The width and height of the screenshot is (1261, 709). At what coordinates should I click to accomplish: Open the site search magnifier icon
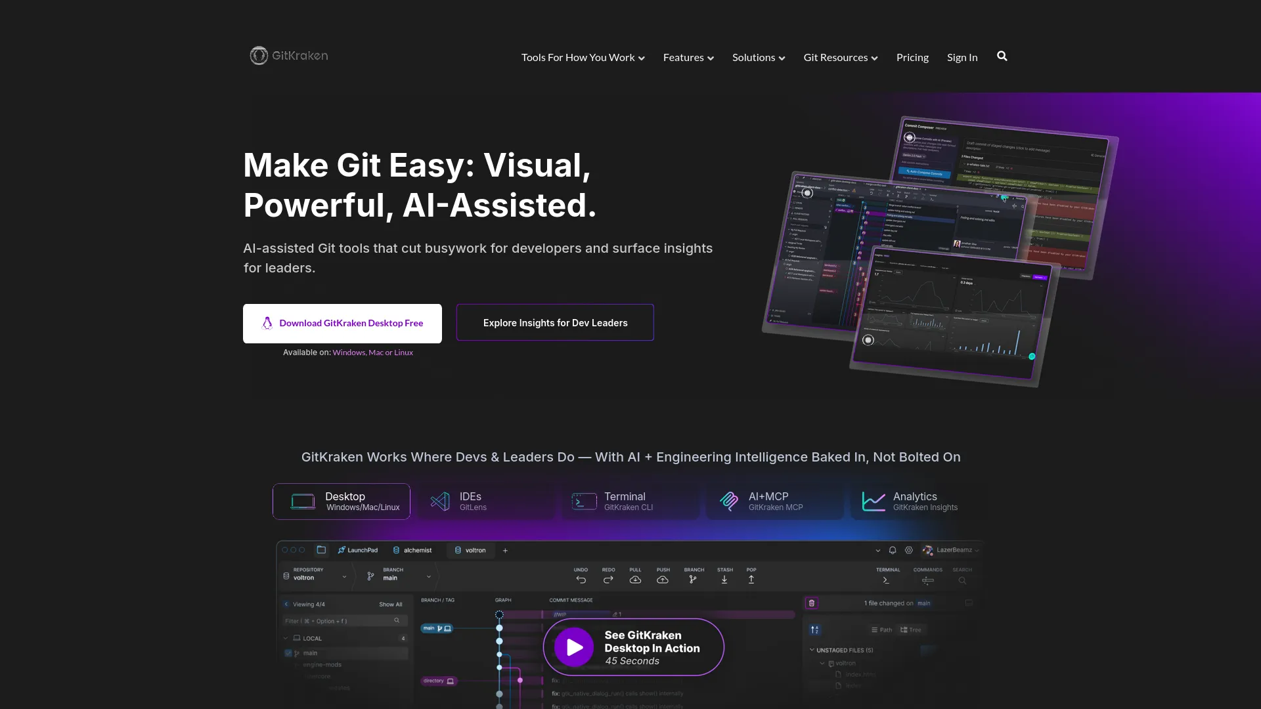1002,56
